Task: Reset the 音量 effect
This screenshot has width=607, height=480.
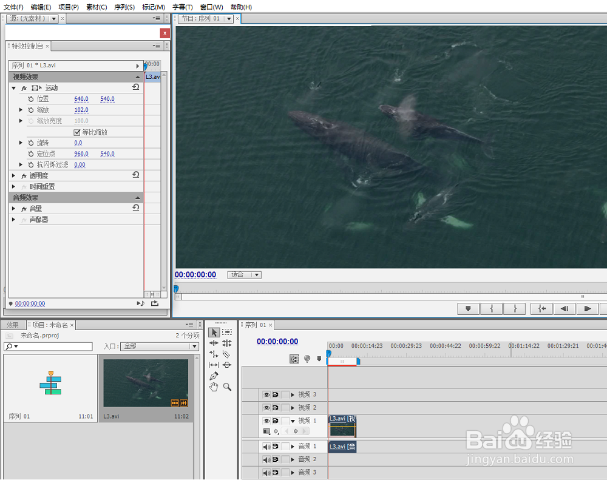Action: [x=136, y=208]
